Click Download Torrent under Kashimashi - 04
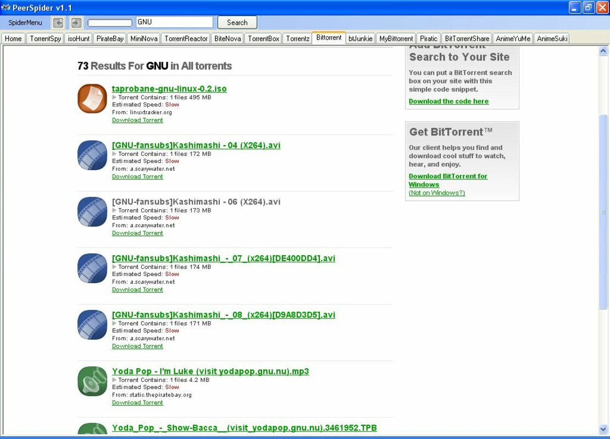Screen dimensions: 610x439 coord(137,177)
